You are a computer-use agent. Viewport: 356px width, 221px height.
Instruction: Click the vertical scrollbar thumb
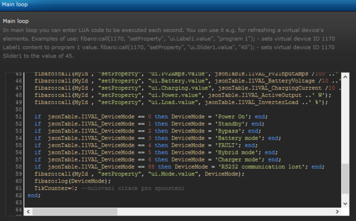(x=345, y=179)
